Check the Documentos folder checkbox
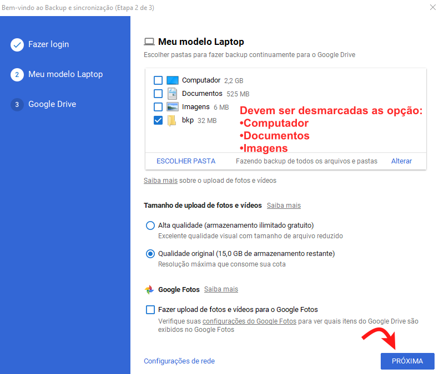This screenshot has width=439, height=374. tap(158, 94)
